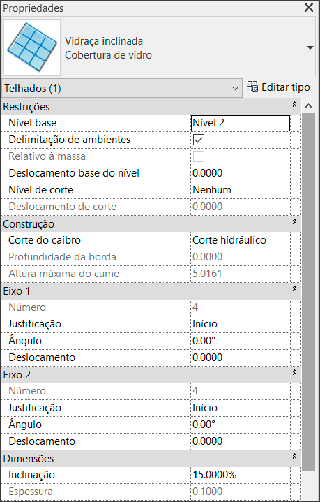Click the Eixo 2 section header label

(x=17, y=375)
